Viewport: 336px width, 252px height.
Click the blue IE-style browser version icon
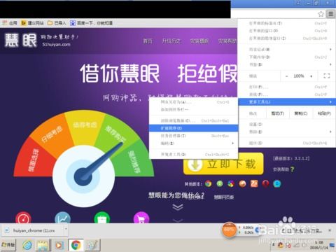[277, 184]
